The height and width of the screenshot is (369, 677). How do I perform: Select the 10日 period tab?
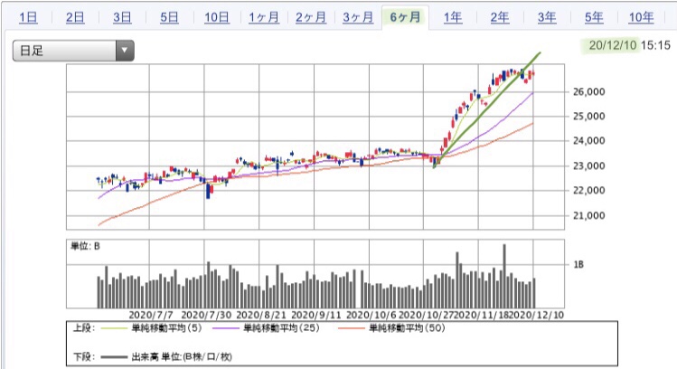pos(217,17)
